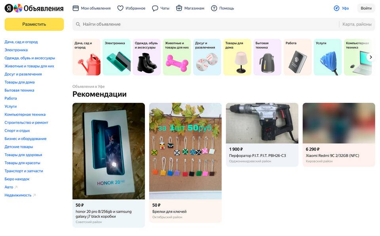
Task: Open the Honor 20 pro box listing photo
Action: [108, 151]
